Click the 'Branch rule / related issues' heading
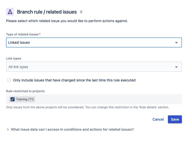Image resolution: width=192 pixels, height=143 pixels. coord(47,12)
